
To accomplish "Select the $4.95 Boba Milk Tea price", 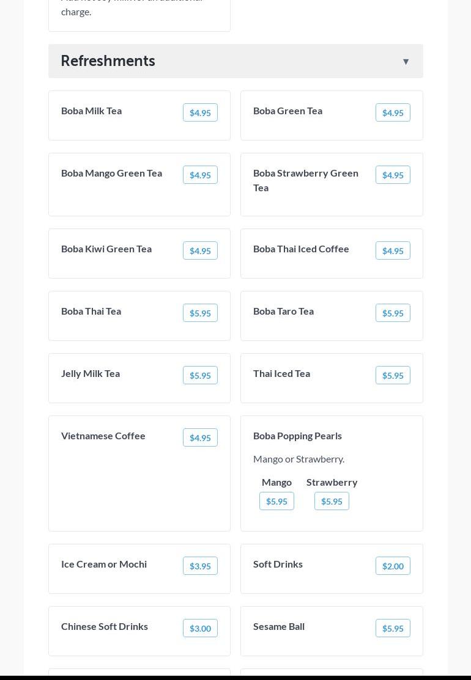I will 200,113.
